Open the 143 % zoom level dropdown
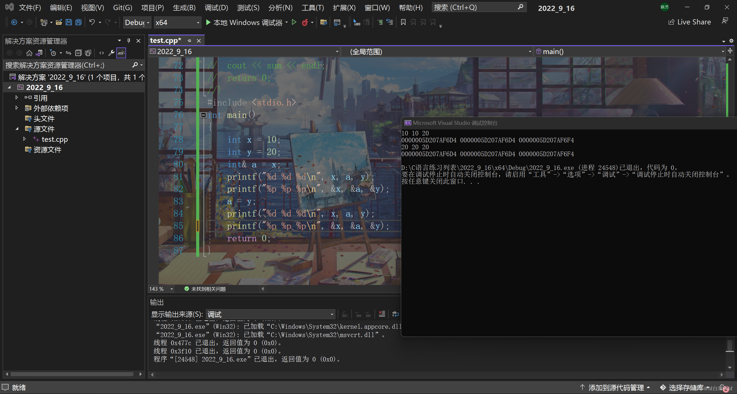The width and height of the screenshot is (737, 394). pos(161,289)
